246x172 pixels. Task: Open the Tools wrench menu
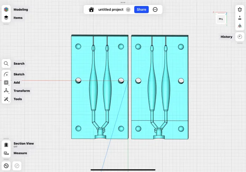coord(6,99)
